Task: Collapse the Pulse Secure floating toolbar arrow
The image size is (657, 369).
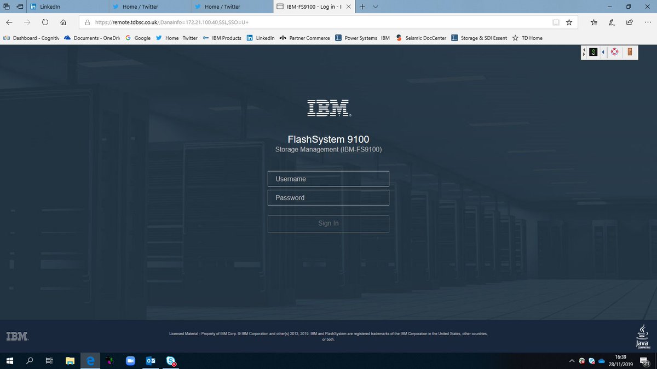Action: tap(603, 52)
